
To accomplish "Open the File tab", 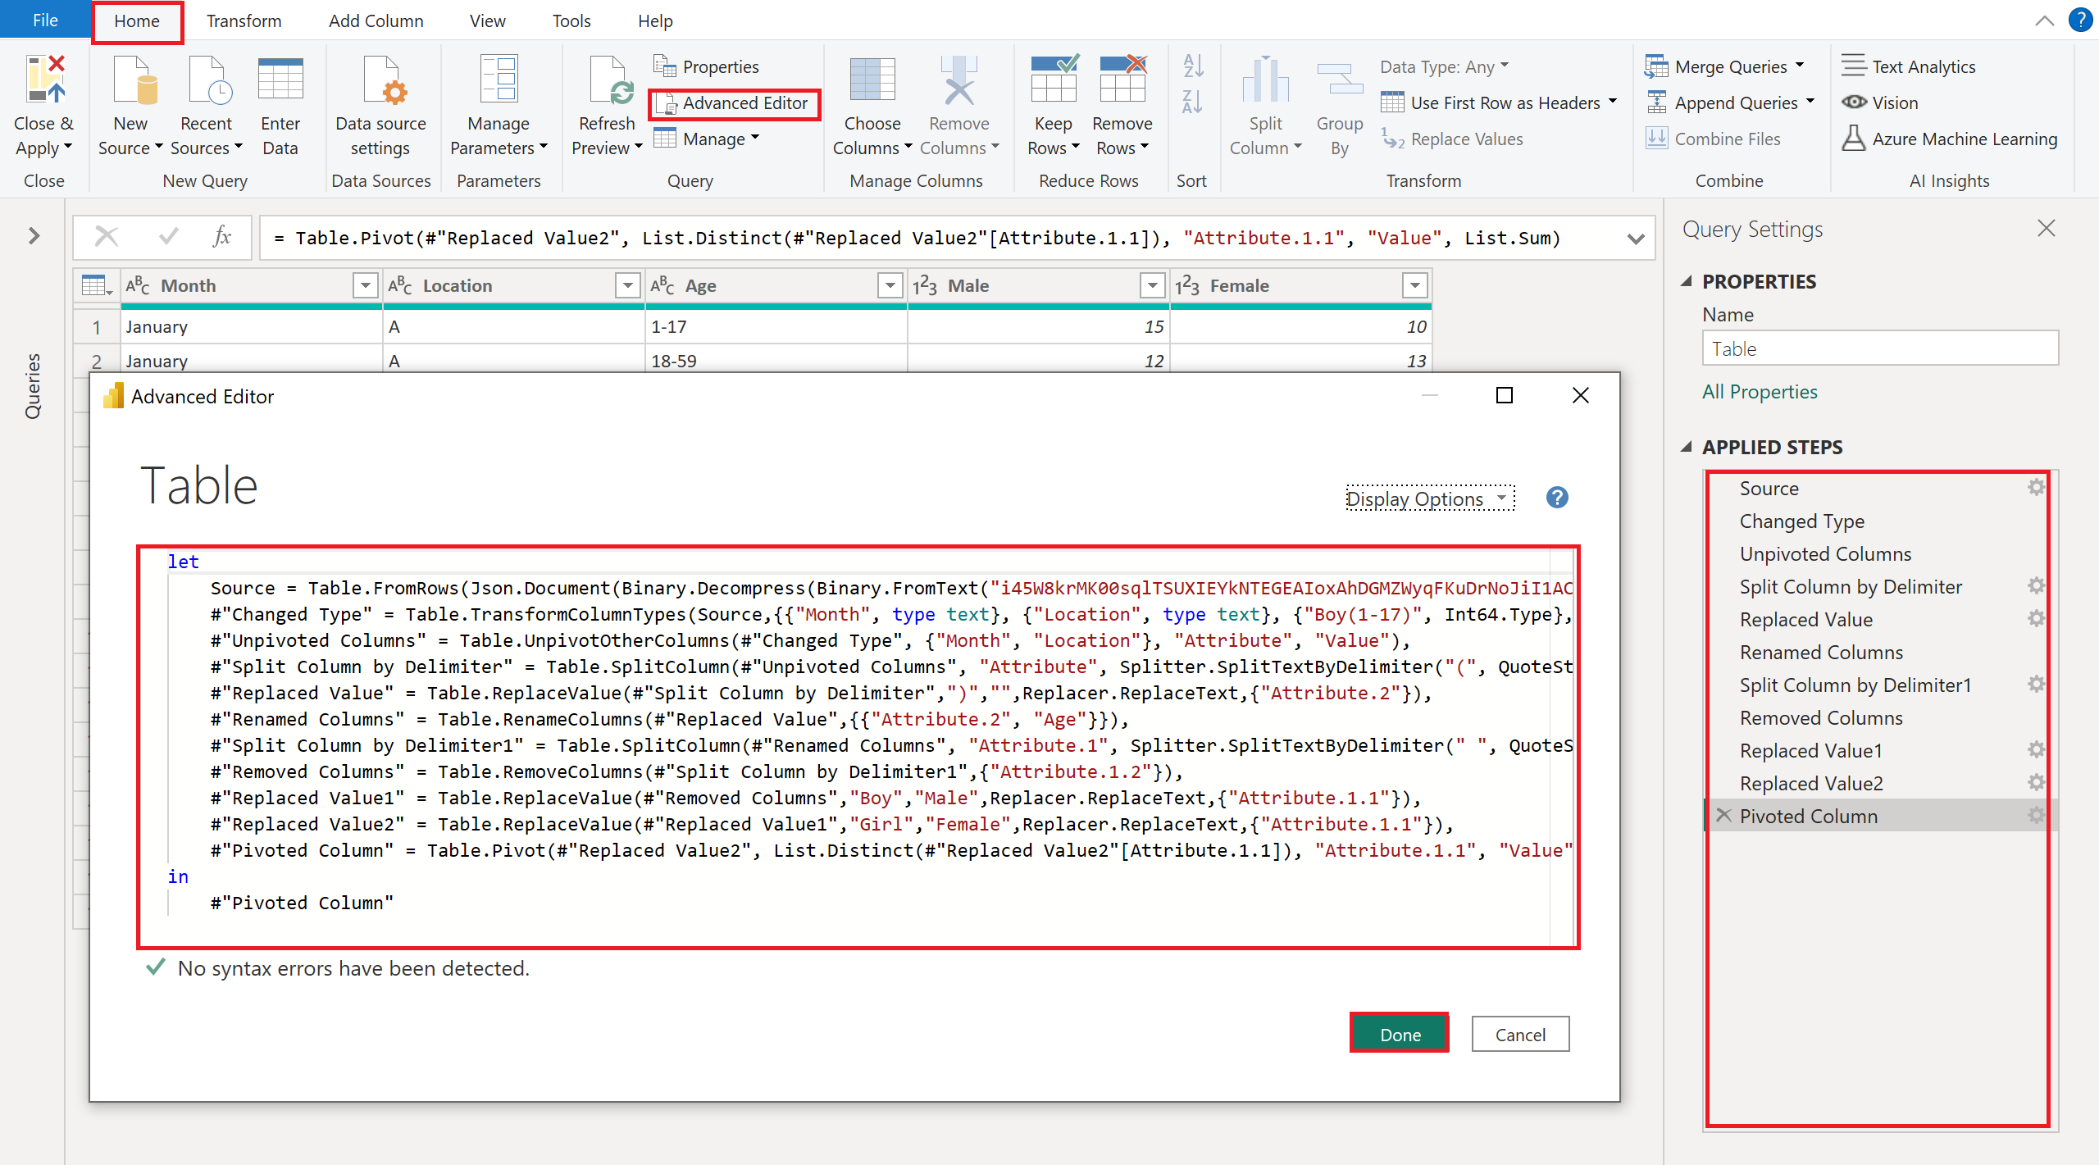I will 45,20.
